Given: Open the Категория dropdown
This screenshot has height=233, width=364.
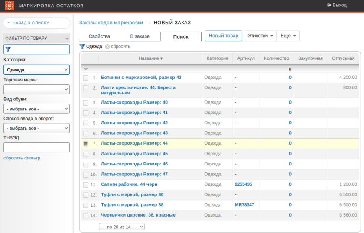Looking at the screenshot, I should tap(36, 70).
